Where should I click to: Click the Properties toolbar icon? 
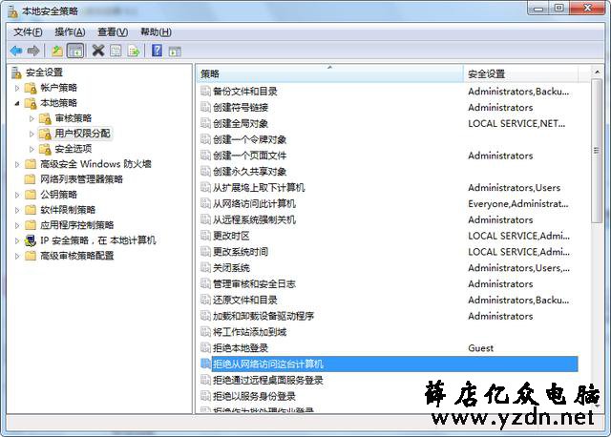click(x=116, y=51)
